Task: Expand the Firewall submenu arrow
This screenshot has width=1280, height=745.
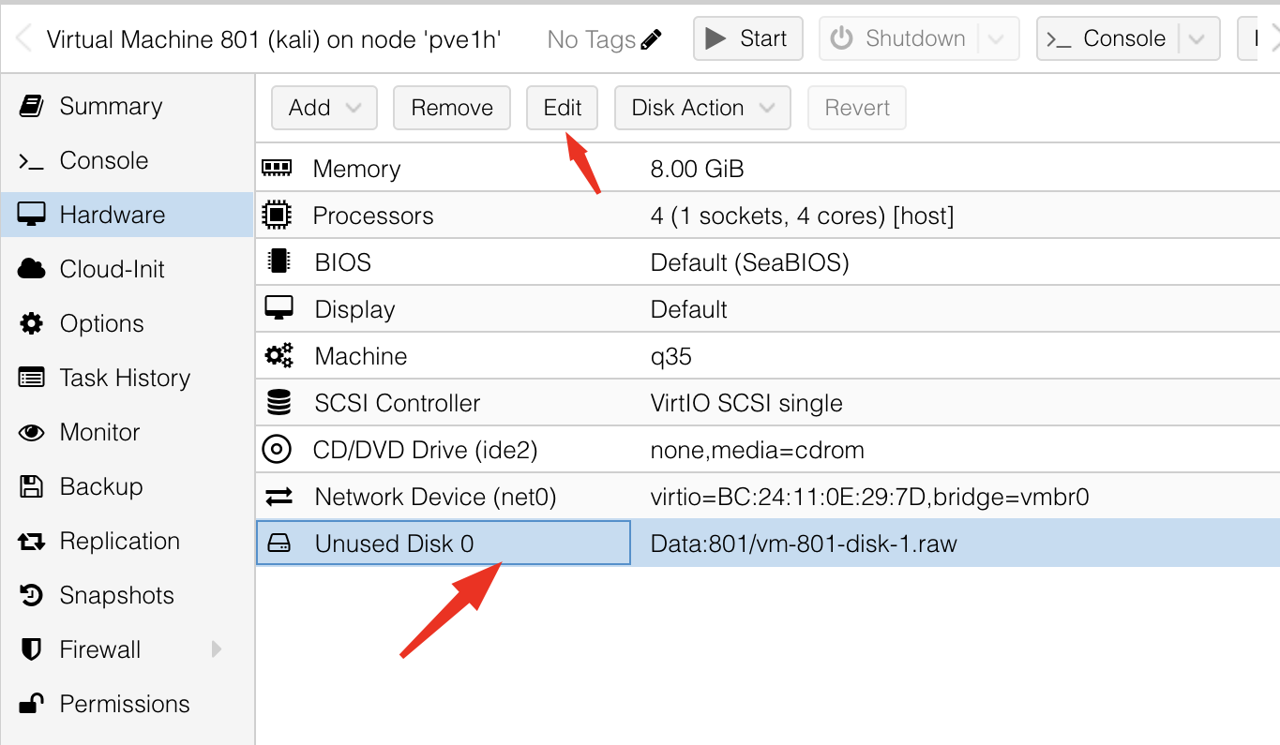Action: click(217, 649)
